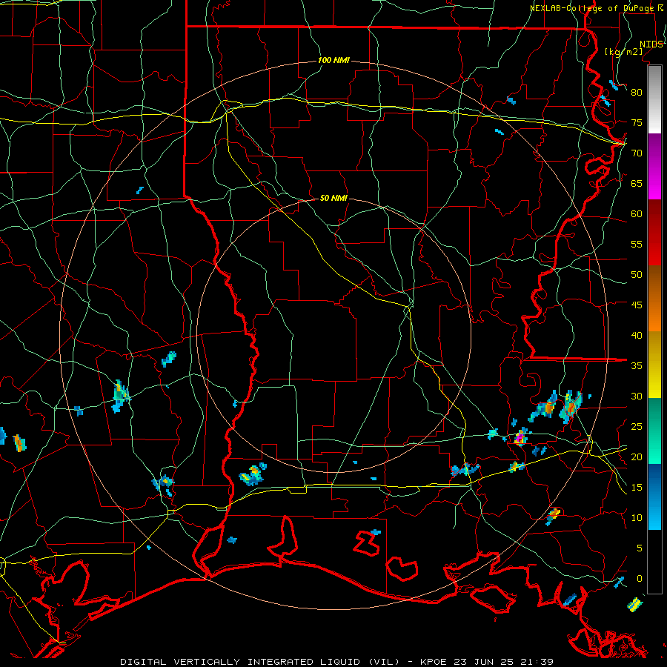The height and width of the screenshot is (667, 667).
Task: Click the bright red segment of color bar
Action: 654,233
